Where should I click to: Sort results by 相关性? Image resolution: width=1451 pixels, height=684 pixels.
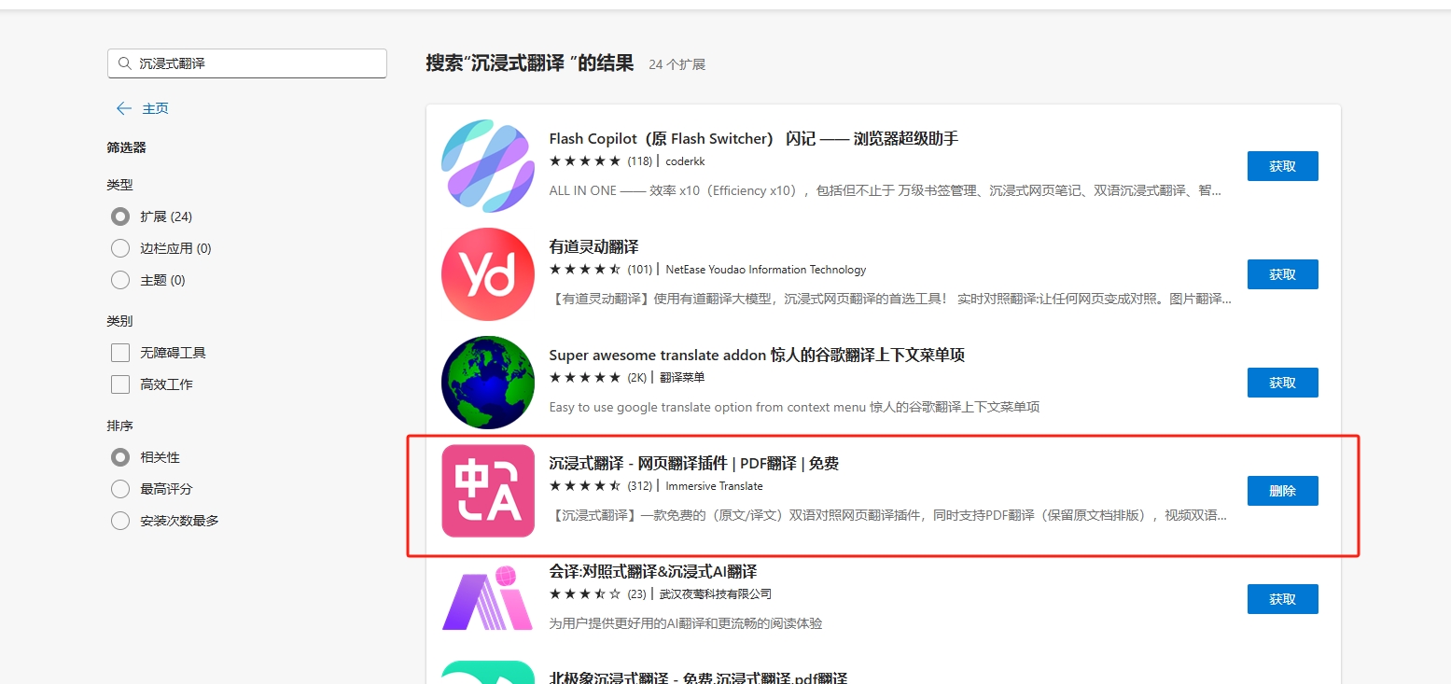click(120, 457)
